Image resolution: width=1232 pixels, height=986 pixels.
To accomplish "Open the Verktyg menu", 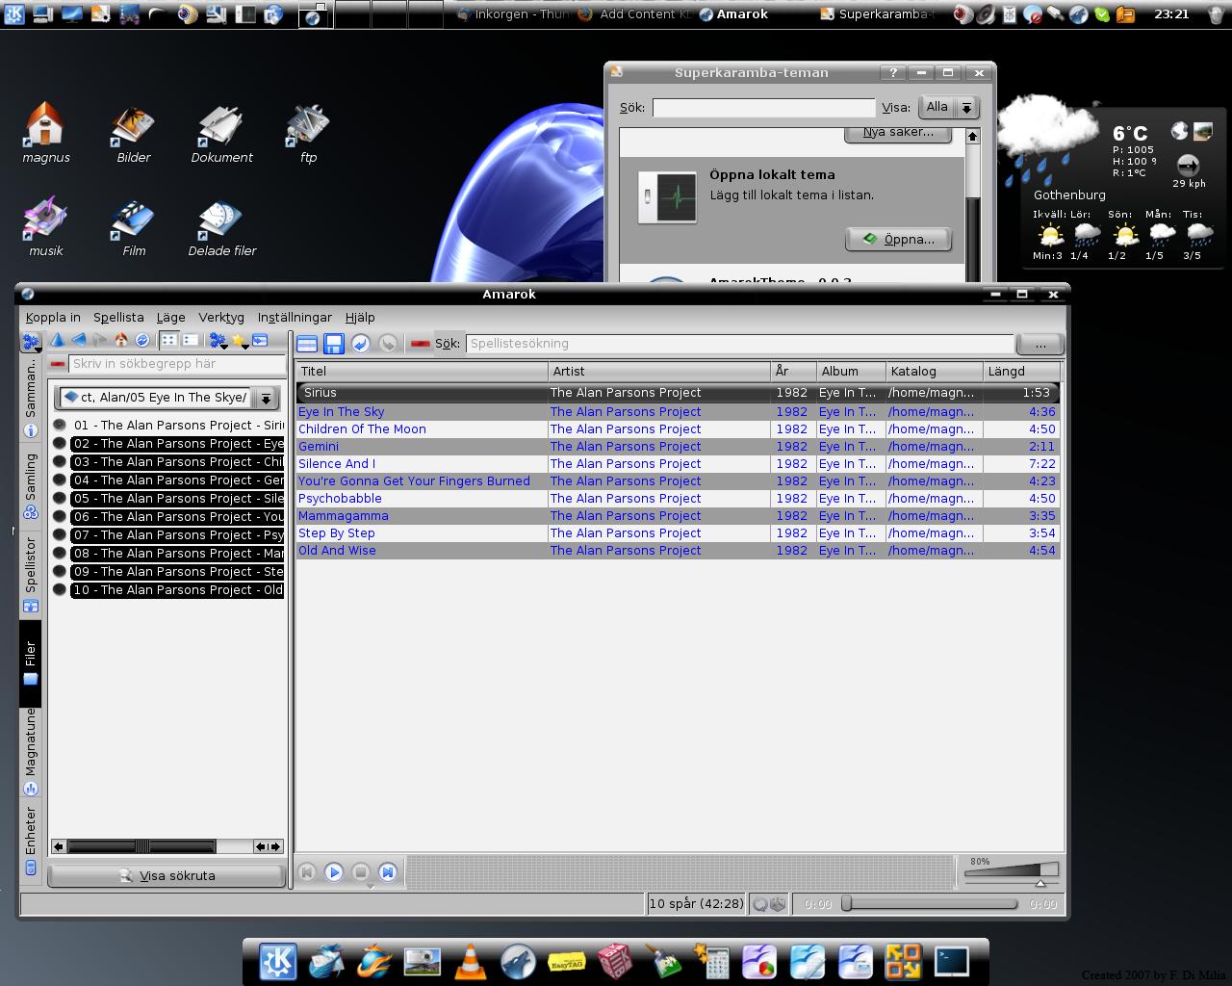I will click(x=221, y=317).
